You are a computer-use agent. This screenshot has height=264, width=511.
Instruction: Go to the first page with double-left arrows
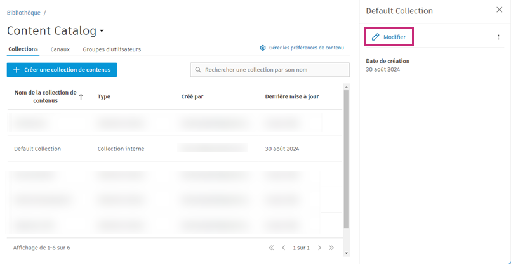pyautogui.click(x=271, y=247)
